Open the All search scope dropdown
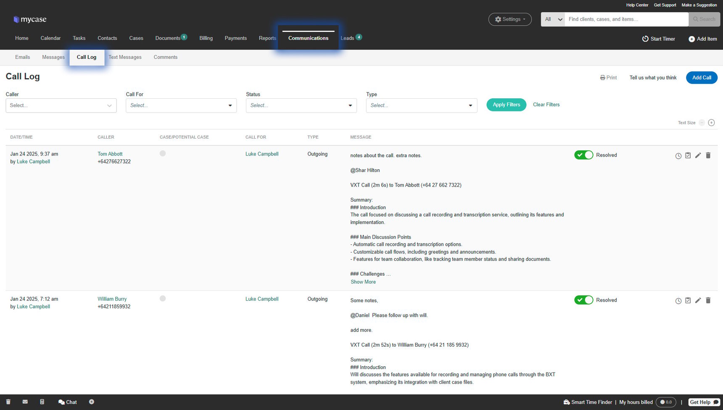 pyautogui.click(x=553, y=19)
